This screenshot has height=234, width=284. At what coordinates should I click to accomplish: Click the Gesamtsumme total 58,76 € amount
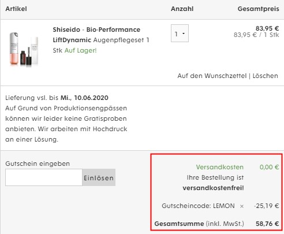tap(267, 224)
